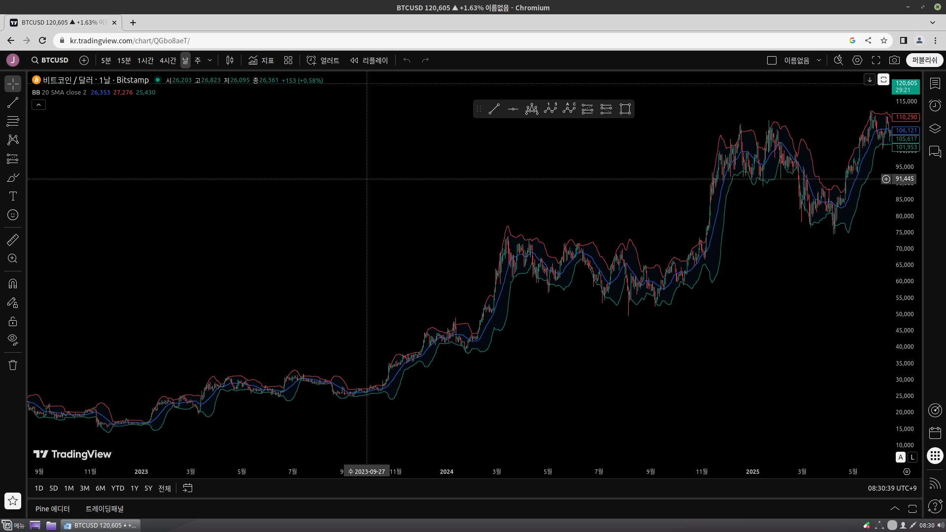The image size is (946, 532).
Task: Click the 퍼블리쉬 publish button
Action: click(x=924, y=60)
